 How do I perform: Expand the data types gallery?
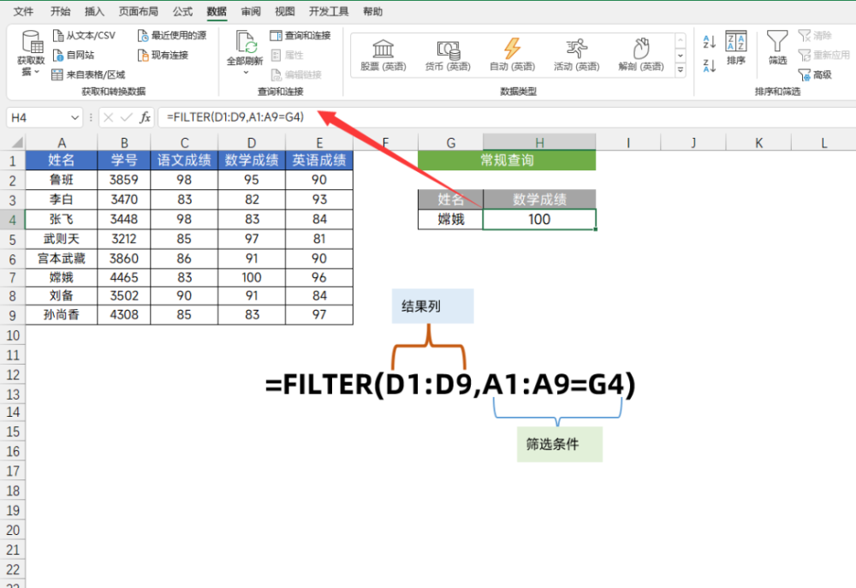[681, 70]
